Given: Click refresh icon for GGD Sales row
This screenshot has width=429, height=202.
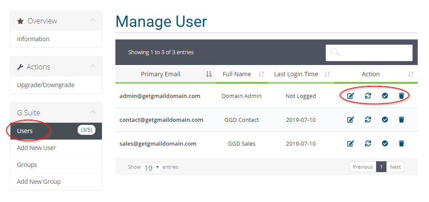Looking at the screenshot, I should tap(368, 143).
